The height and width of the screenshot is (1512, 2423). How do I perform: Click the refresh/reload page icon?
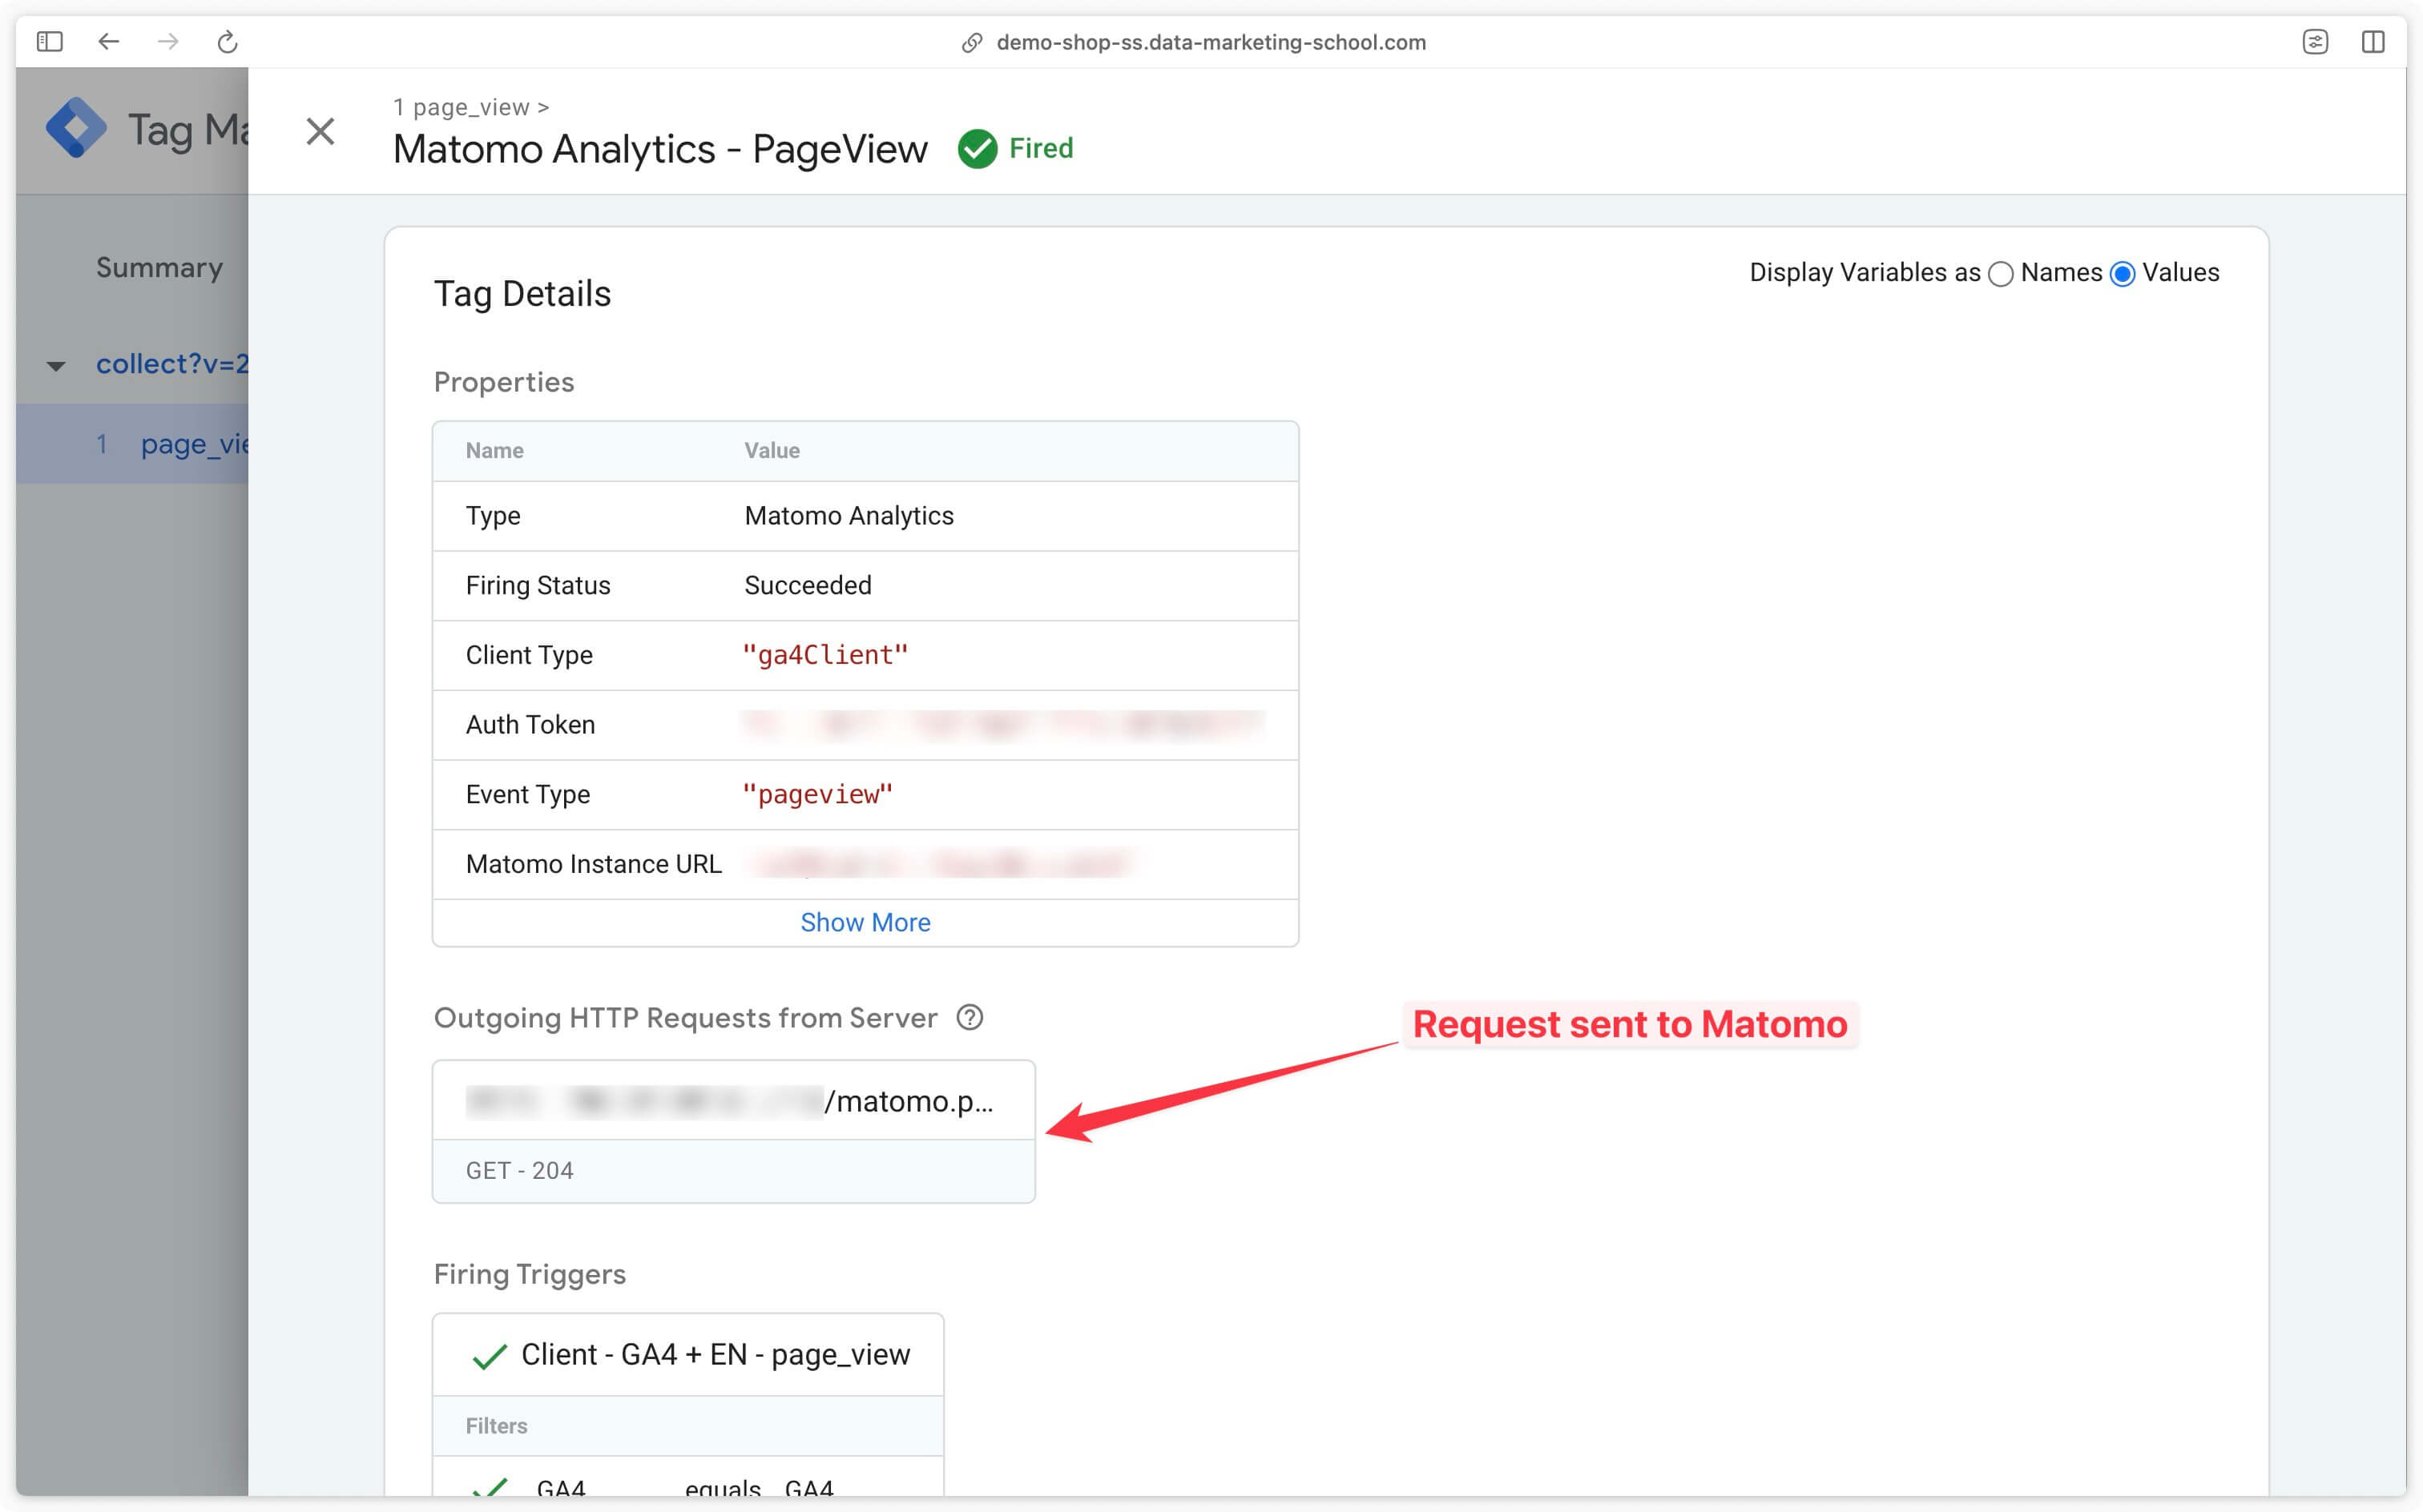[x=227, y=40]
